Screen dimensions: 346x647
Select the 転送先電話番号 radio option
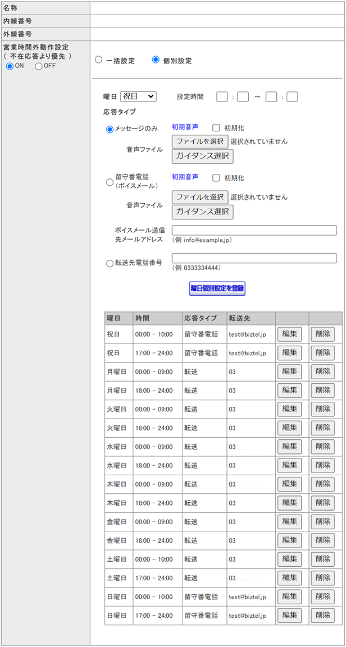click(x=110, y=263)
